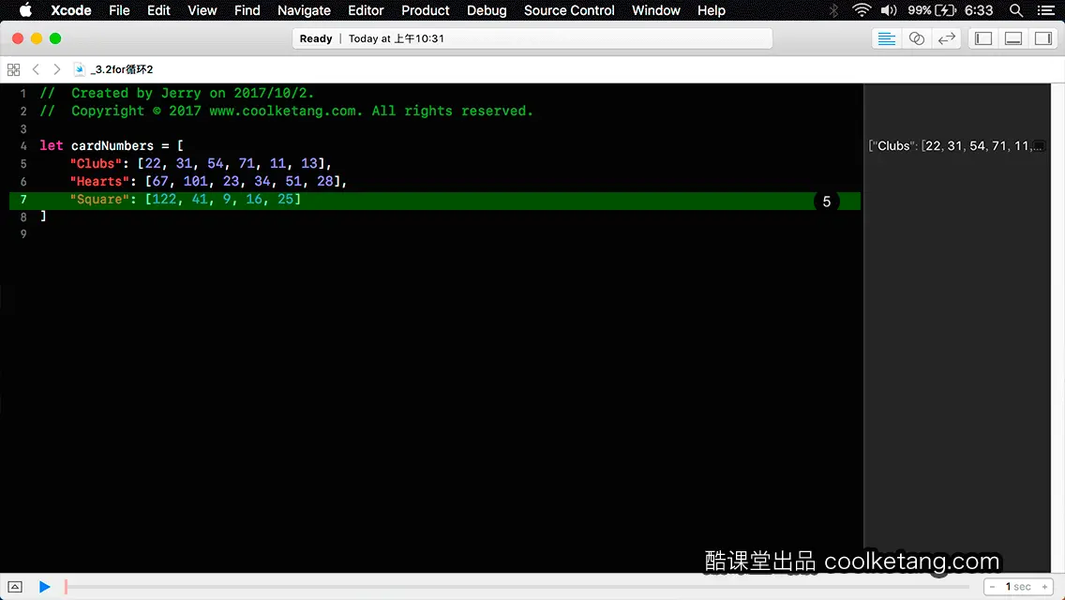Click line number 4 in gutter
This screenshot has width=1065, height=600.
tap(23, 146)
